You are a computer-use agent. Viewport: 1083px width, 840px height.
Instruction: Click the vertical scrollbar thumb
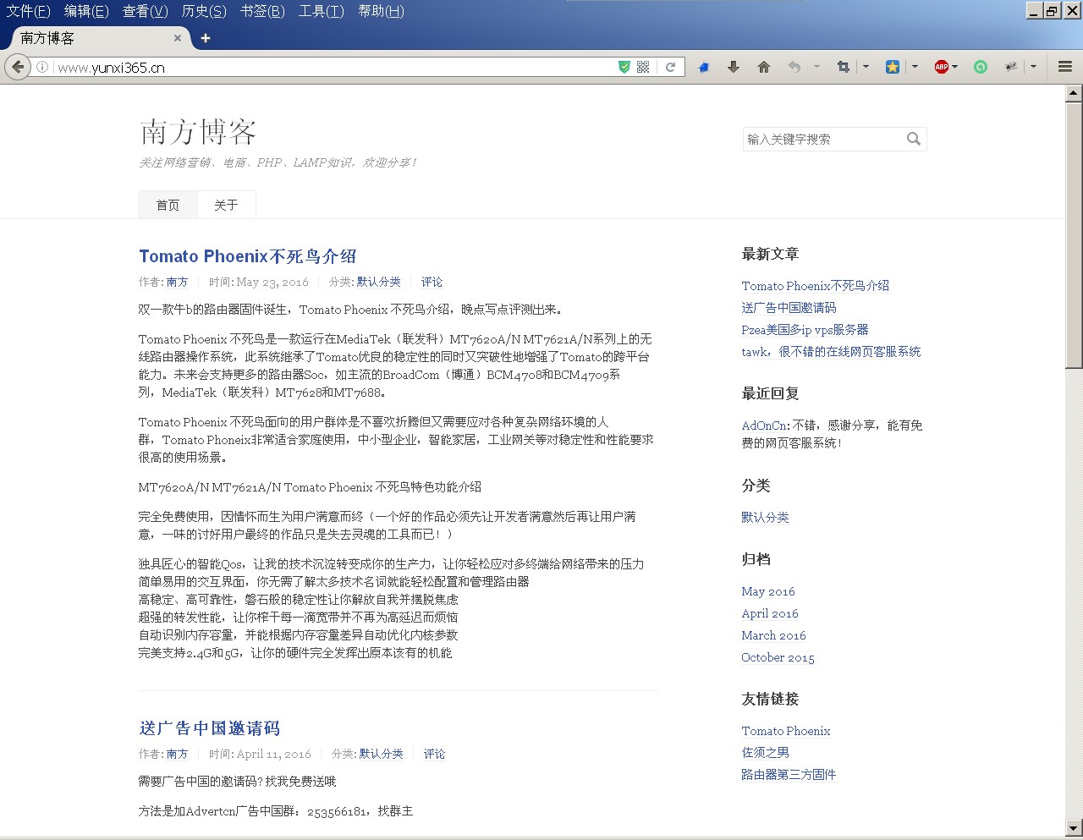(1074, 234)
